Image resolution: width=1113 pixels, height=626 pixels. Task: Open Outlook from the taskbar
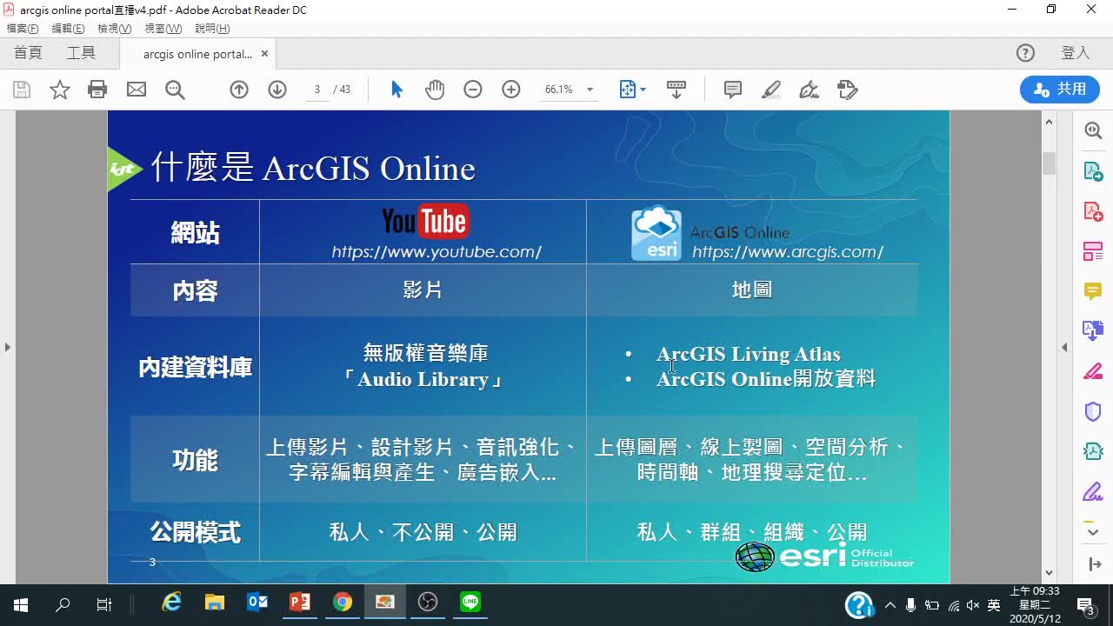point(257,603)
